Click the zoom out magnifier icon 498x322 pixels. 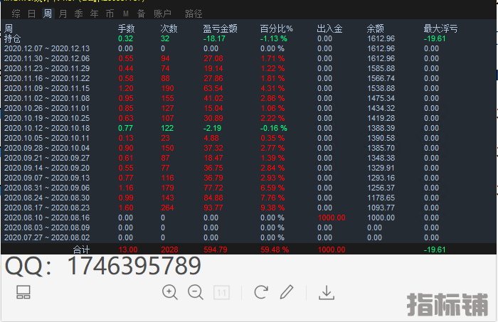click(195, 292)
